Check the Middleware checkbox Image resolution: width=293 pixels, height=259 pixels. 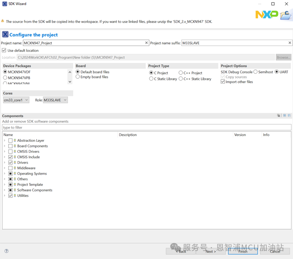click(10, 168)
